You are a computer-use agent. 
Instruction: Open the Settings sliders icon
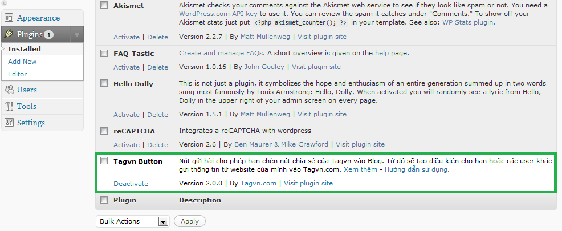click(x=9, y=122)
